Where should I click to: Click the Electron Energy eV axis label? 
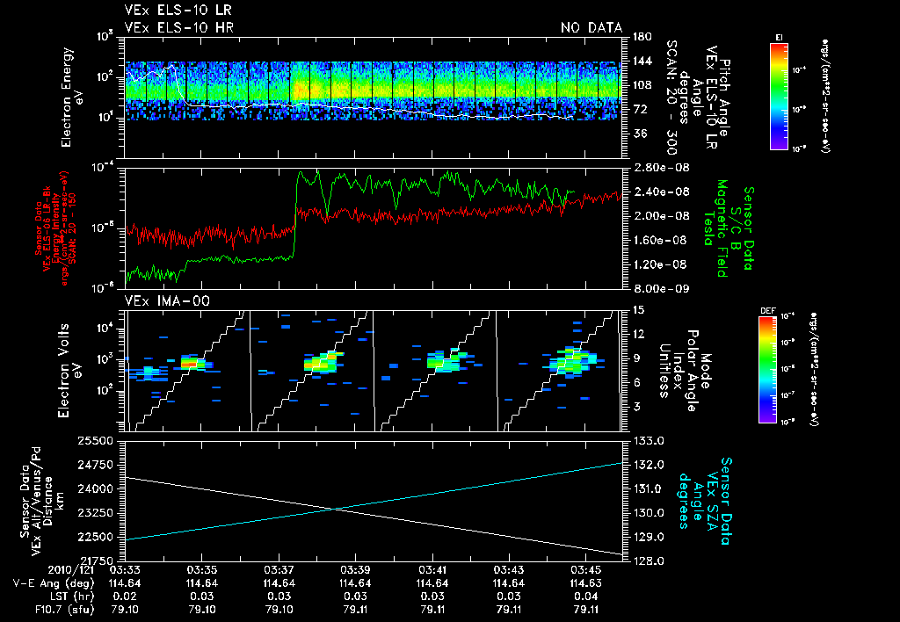click(x=72, y=98)
